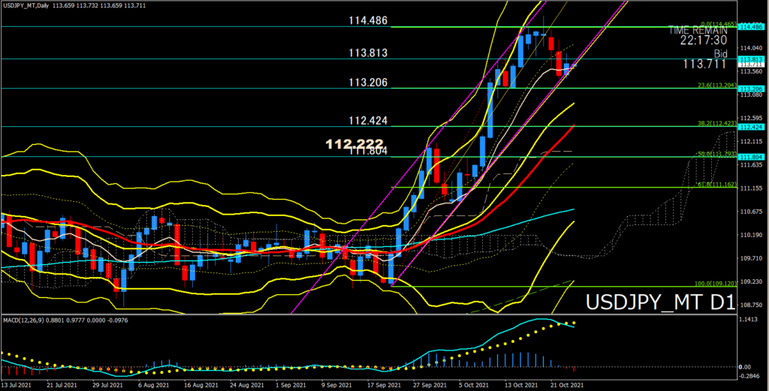This screenshot has height=391, width=769.
Task: Click the TIME REMAIN label
Action: coord(698,30)
